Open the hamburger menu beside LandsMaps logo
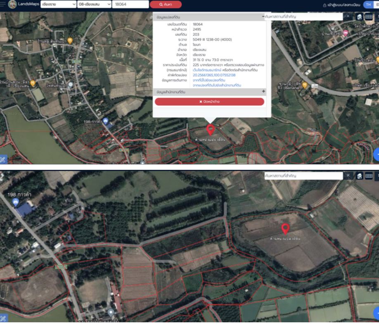The image size is (379, 326). (2, 5)
